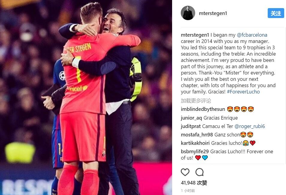286x195 pixels.
Task: Open commenter imblindedbythesun's profile
Action: point(203,109)
